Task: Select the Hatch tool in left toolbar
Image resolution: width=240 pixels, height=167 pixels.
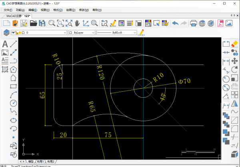Action: point(5,69)
